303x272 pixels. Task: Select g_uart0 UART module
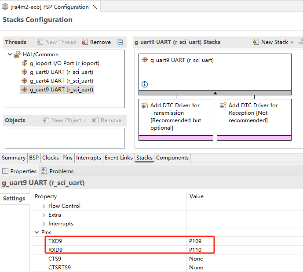pos(62,72)
